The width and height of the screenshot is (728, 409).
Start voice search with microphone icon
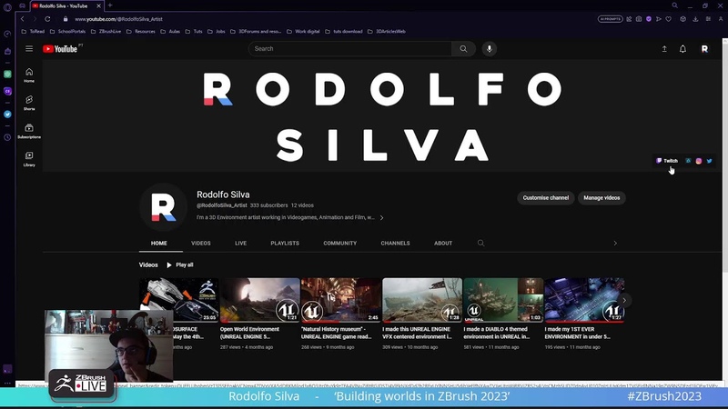[x=490, y=49]
